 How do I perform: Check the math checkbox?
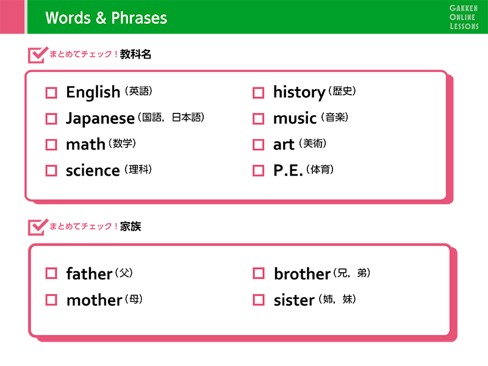(x=51, y=145)
